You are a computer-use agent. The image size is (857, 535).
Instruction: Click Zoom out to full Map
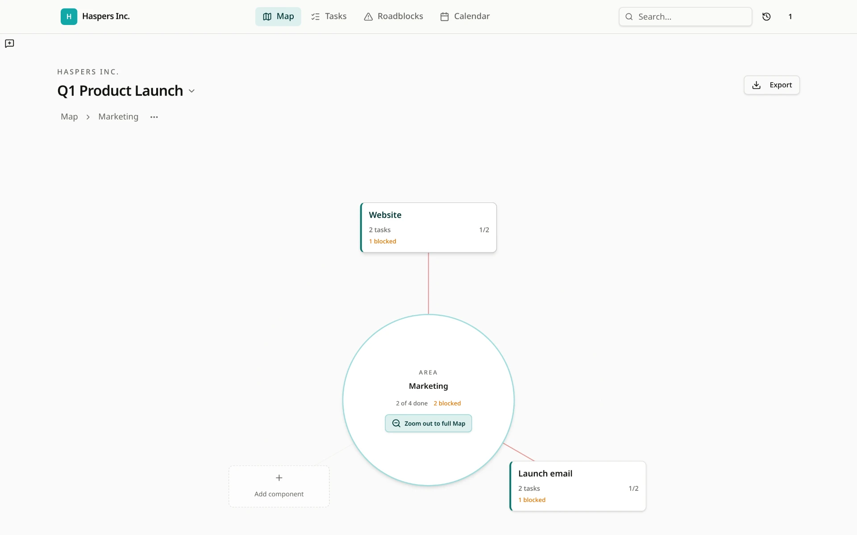click(x=428, y=423)
